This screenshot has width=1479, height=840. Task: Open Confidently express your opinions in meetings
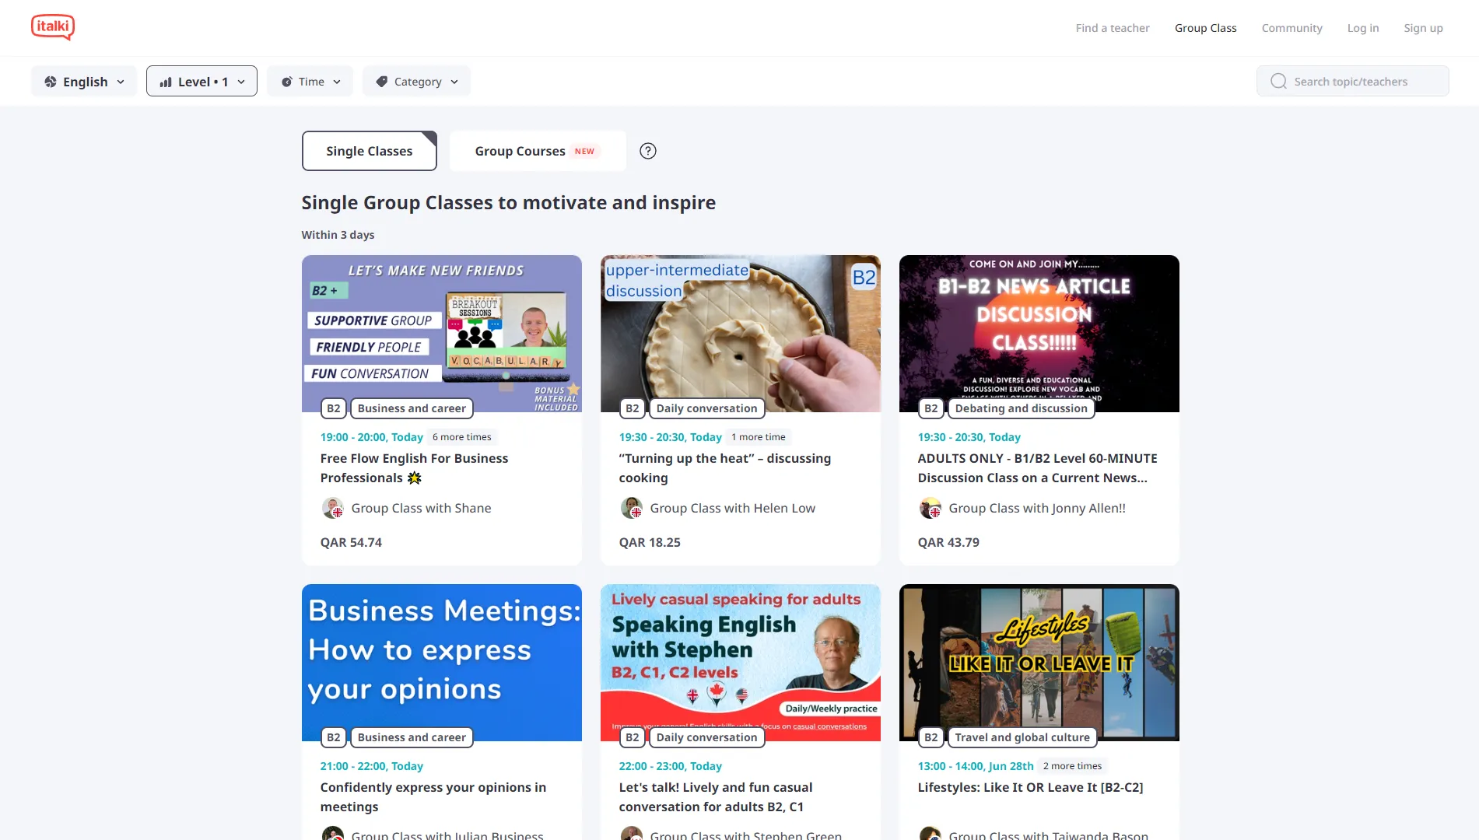[433, 797]
